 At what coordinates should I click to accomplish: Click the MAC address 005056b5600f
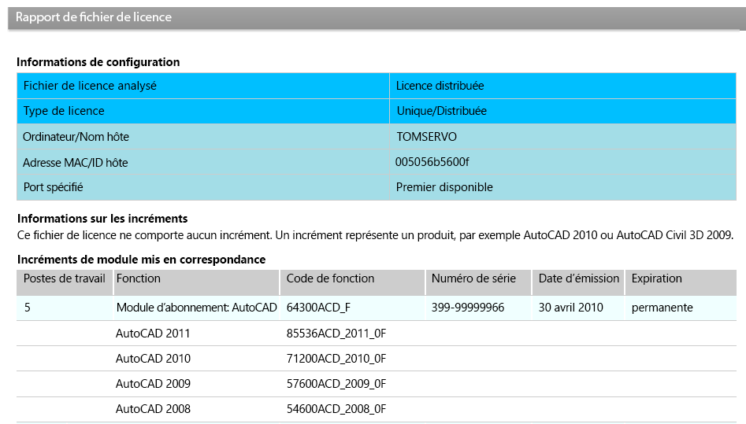point(432,162)
